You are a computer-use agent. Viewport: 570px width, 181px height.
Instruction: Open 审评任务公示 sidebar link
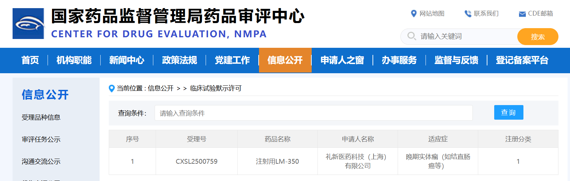(41, 139)
